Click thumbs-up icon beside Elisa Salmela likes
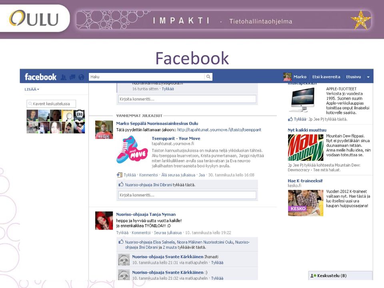Screen dimensions: 384x288 [121, 242]
